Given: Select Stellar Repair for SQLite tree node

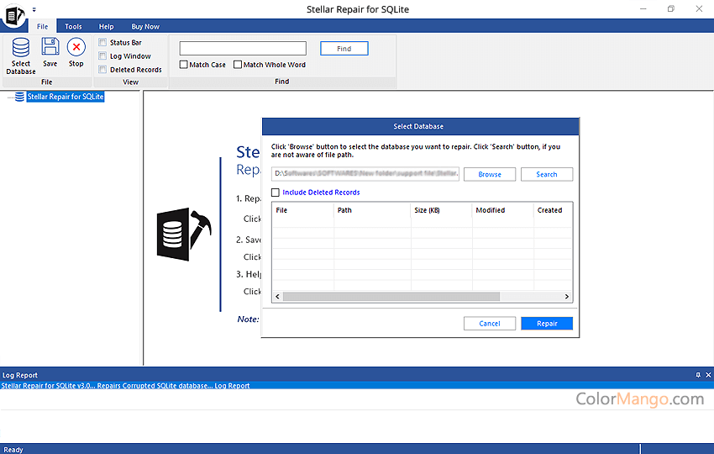Looking at the screenshot, I should [66, 97].
